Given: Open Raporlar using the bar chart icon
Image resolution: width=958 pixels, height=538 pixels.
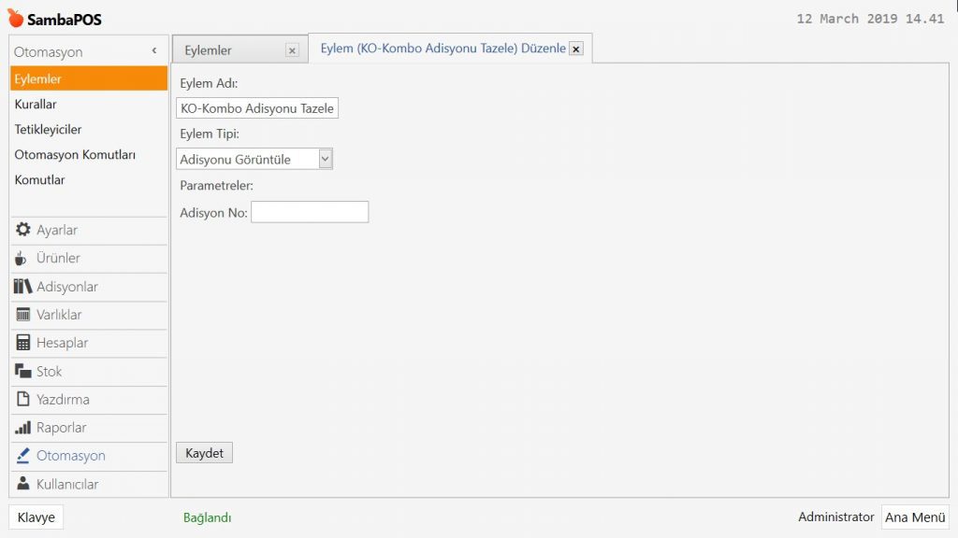Looking at the screenshot, I should [x=22, y=428].
